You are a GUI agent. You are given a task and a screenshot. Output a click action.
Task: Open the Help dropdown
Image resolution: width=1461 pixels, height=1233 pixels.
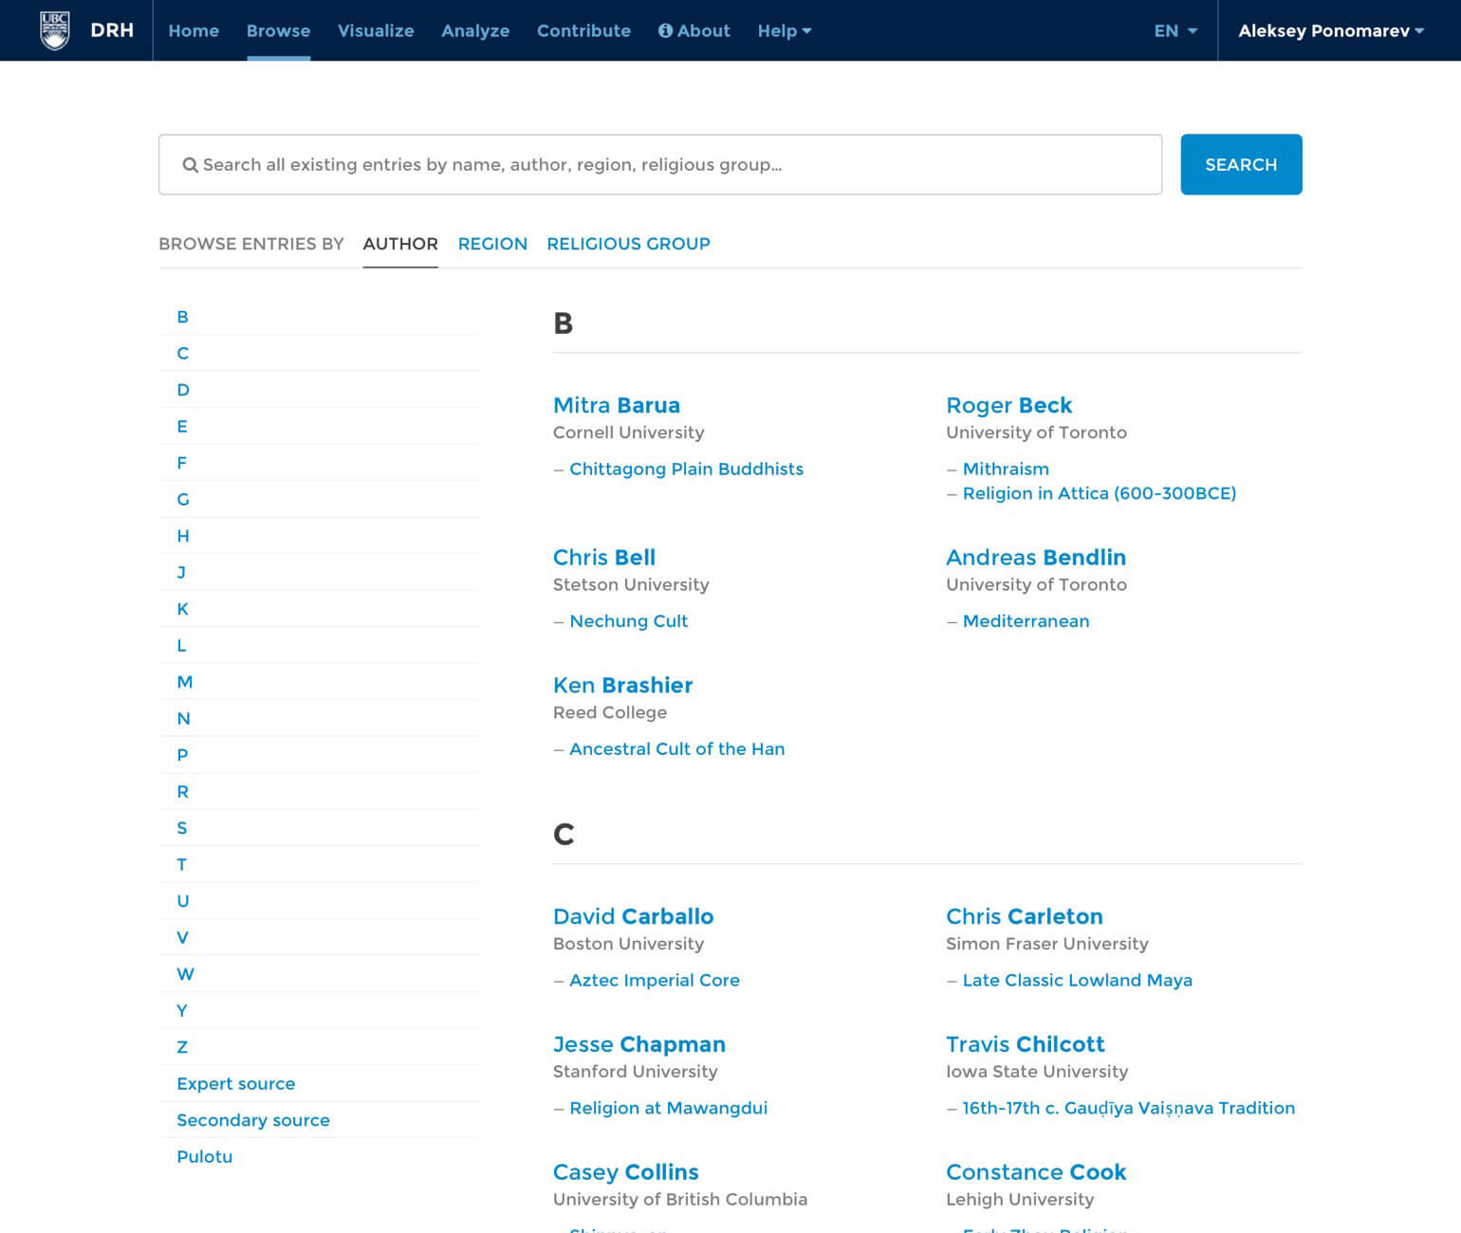coord(784,30)
